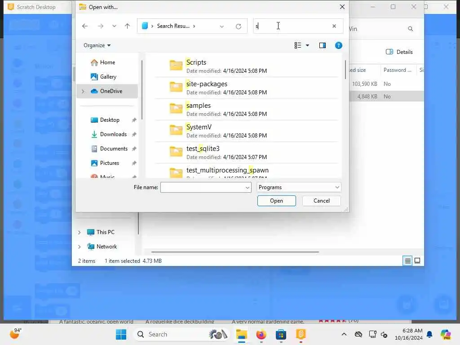The width and height of the screenshot is (460, 345).
Task: Show hidden system tray icons
Action: point(344,334)
